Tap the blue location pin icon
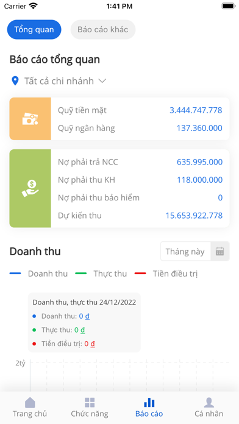The height and width of the screenshot is (424, 239). click(x=15, y=81)
